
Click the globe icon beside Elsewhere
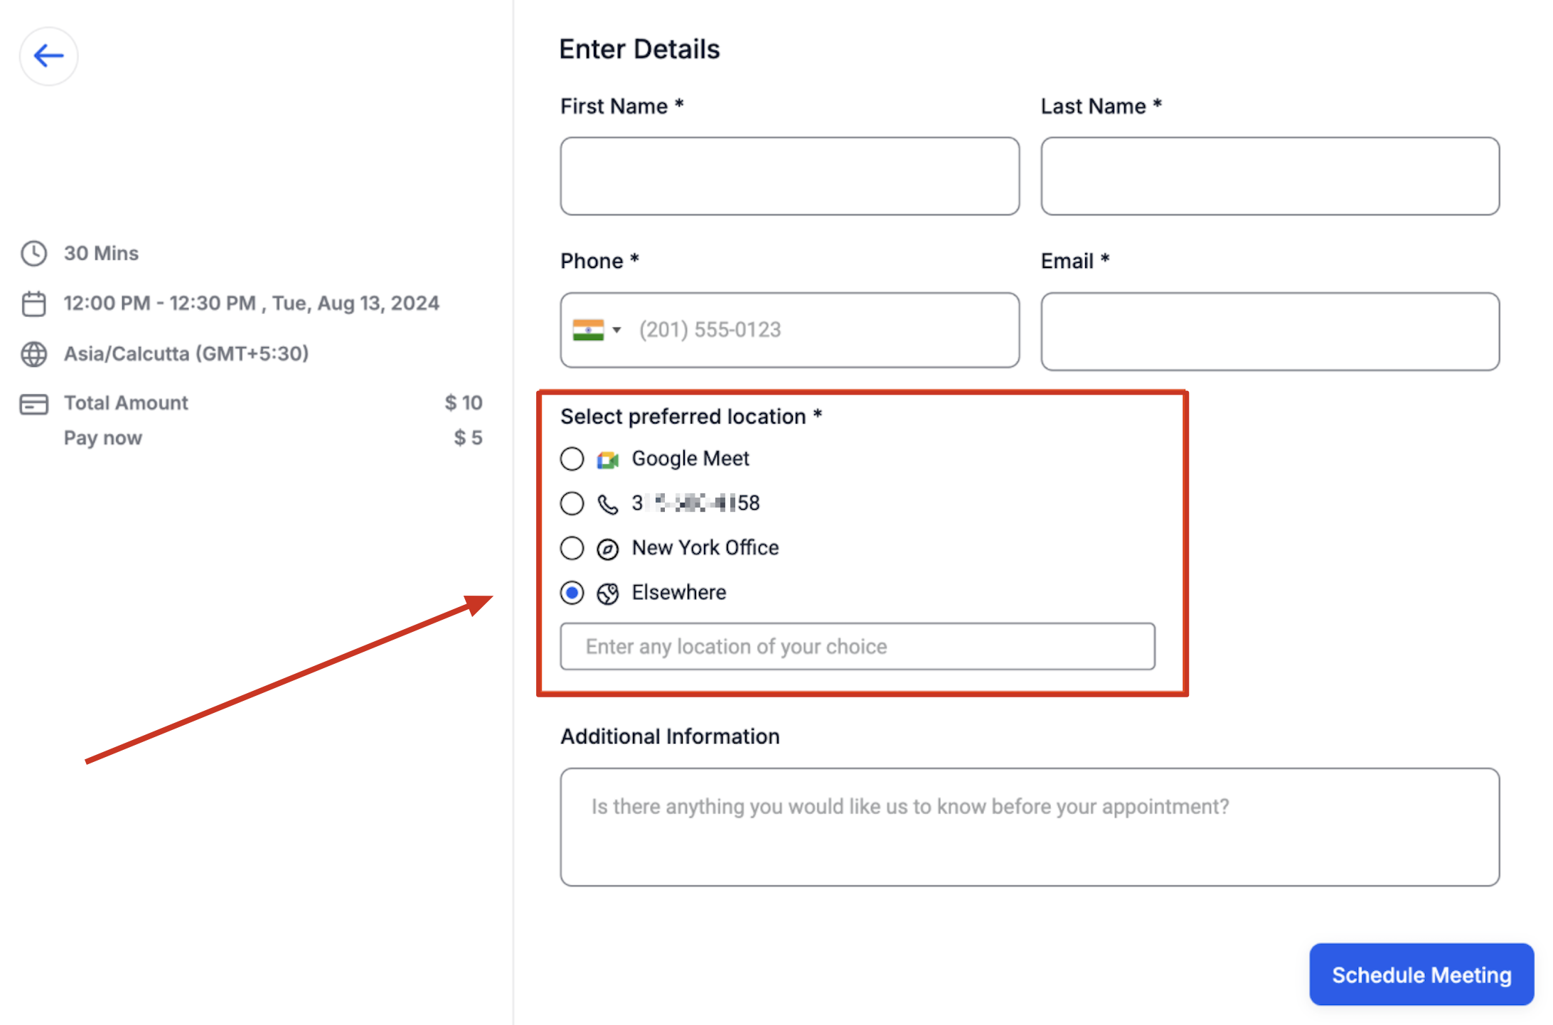607,593
